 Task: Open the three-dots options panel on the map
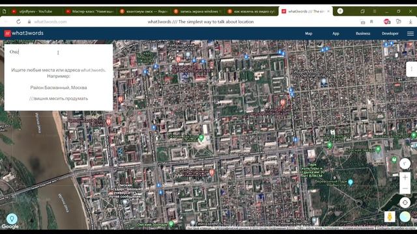coord(411,69)
